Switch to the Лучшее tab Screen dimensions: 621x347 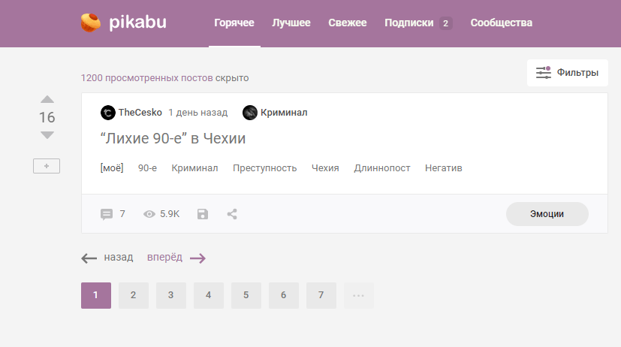[291, 23]
